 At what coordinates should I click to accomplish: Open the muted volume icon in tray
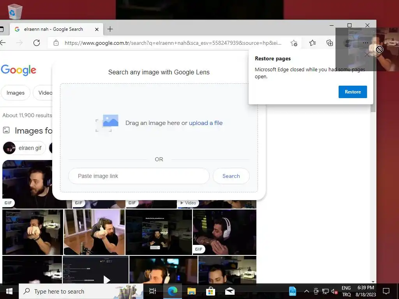335,291
